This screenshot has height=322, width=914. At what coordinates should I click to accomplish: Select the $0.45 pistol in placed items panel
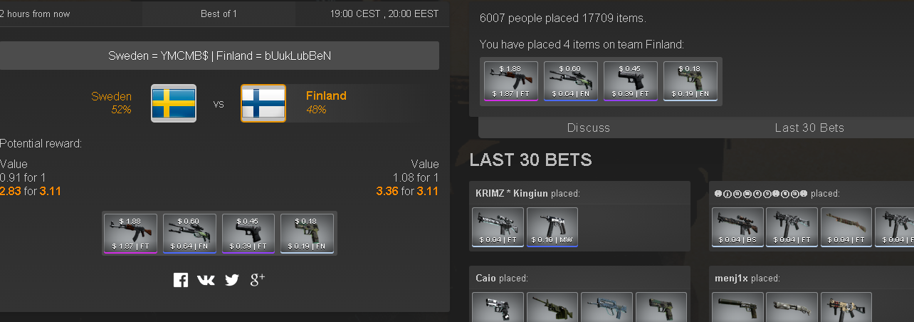(x=630, y=81)
